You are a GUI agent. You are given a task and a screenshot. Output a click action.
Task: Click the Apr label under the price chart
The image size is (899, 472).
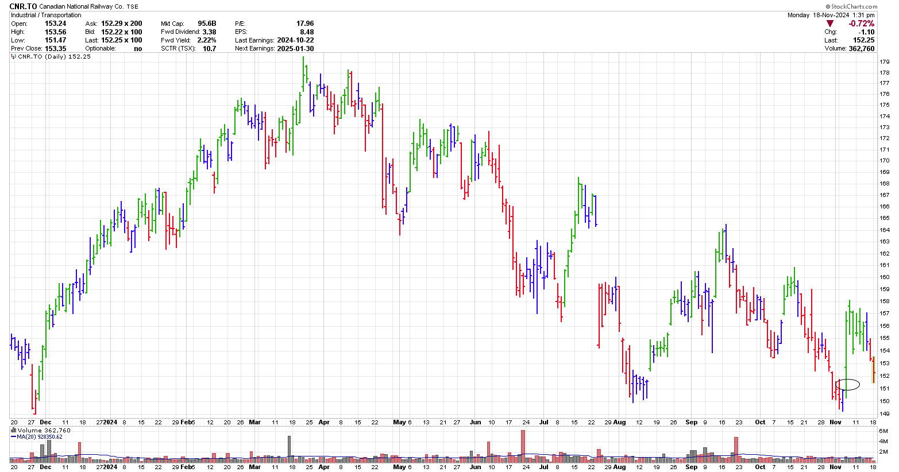(324, 422)
